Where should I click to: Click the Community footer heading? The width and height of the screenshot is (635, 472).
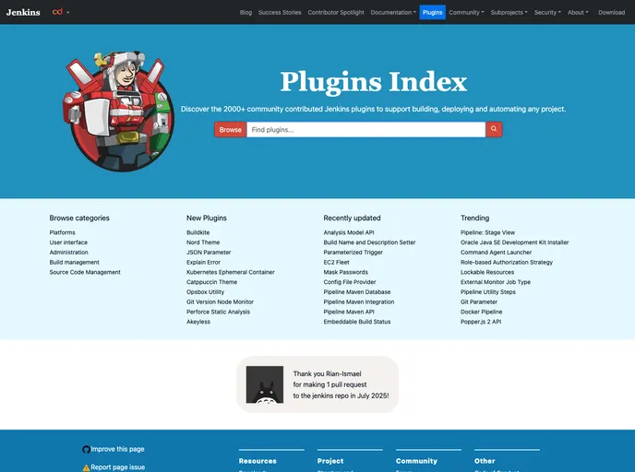pos(416,461)
